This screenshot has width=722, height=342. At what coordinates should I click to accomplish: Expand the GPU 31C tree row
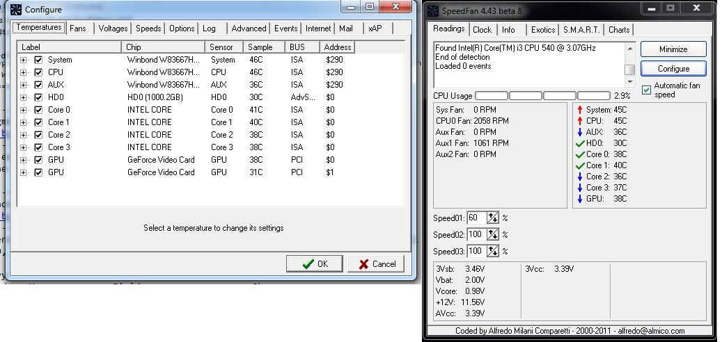click(23, 172)
